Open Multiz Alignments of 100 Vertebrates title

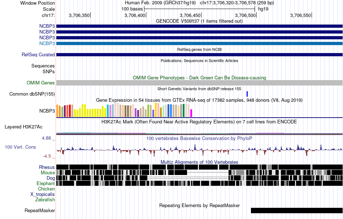pos(199,162)
